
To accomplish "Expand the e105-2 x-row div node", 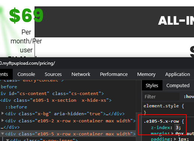I will click(x=2, y=120).
